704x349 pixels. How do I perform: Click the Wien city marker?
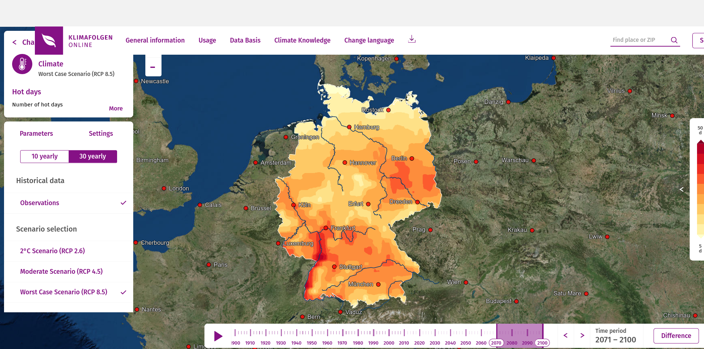pos(466,283)
